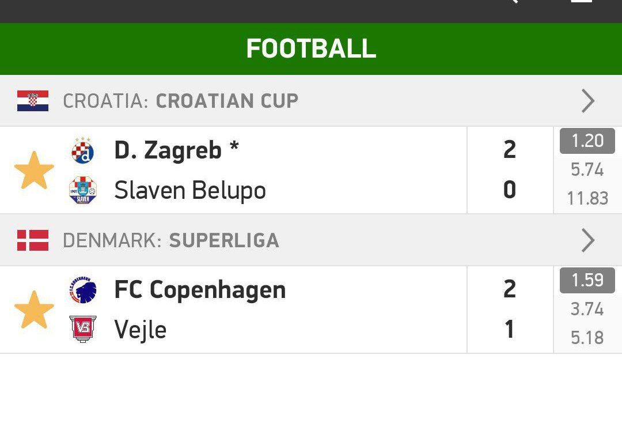The image size is (622, 438).
Task: Expand the Denmark Superliga chevron arrow
Action: point(587,240)
